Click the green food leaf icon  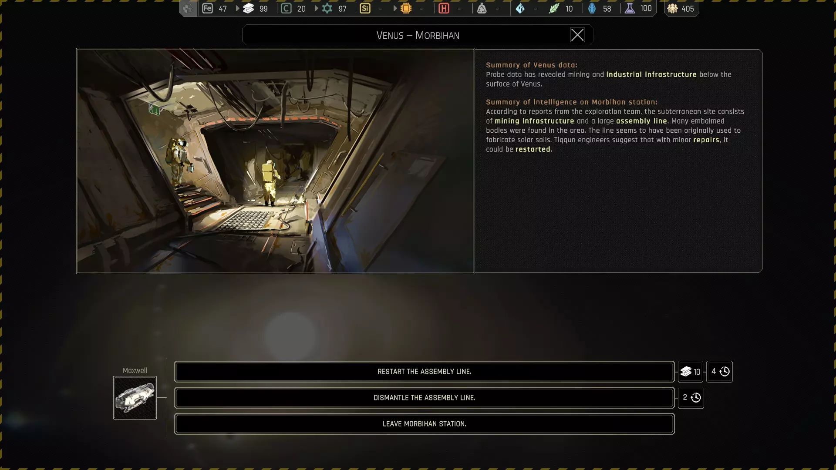click(x=554, y=8)
